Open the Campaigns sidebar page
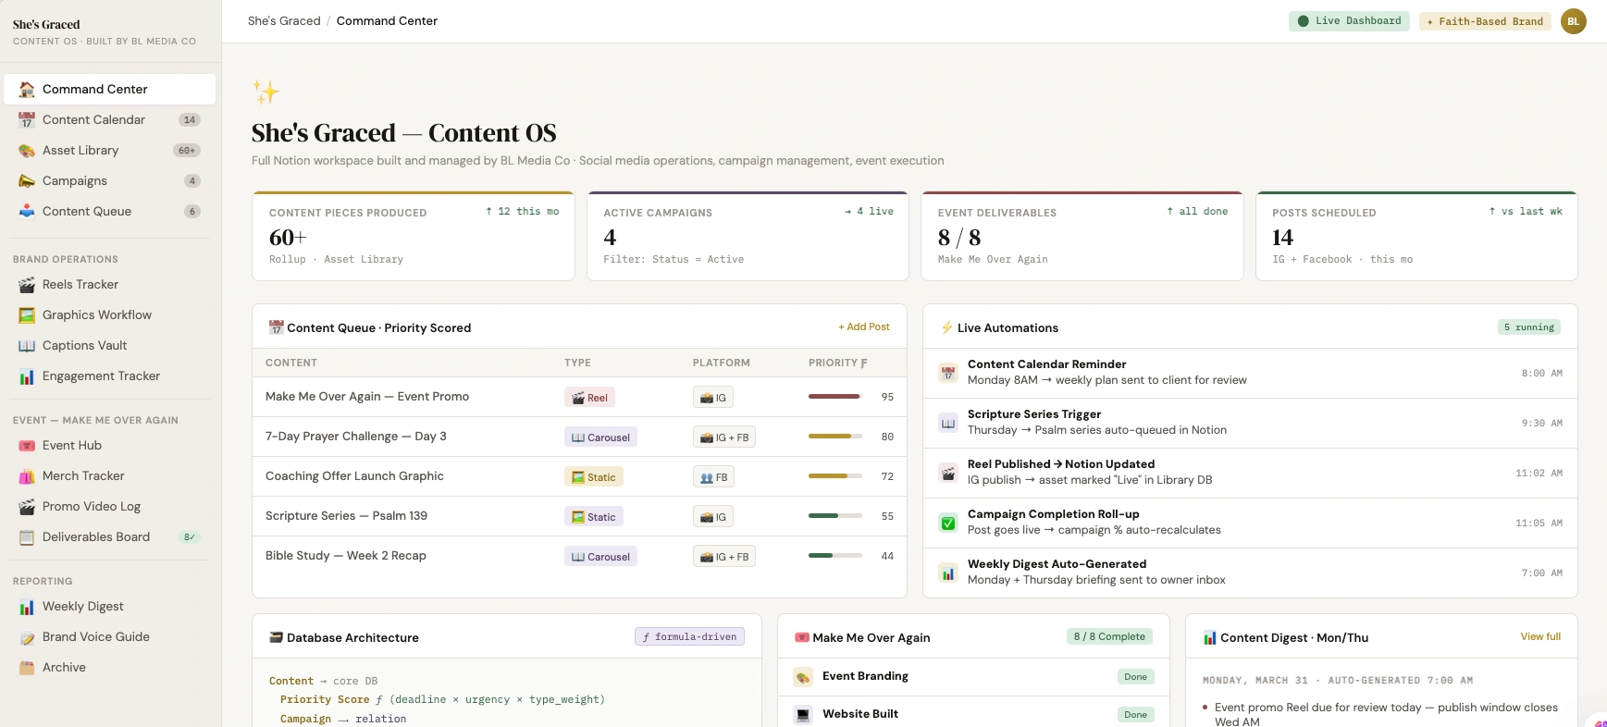The width and height of the screenshot is (1607, 727). pos(75,181)
